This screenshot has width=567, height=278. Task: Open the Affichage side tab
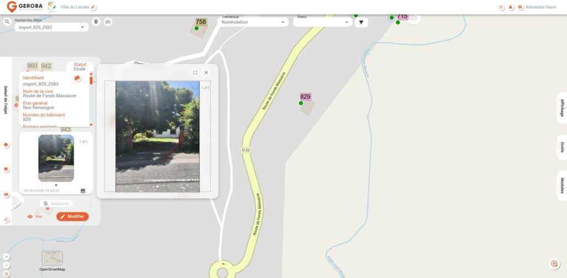562,108
